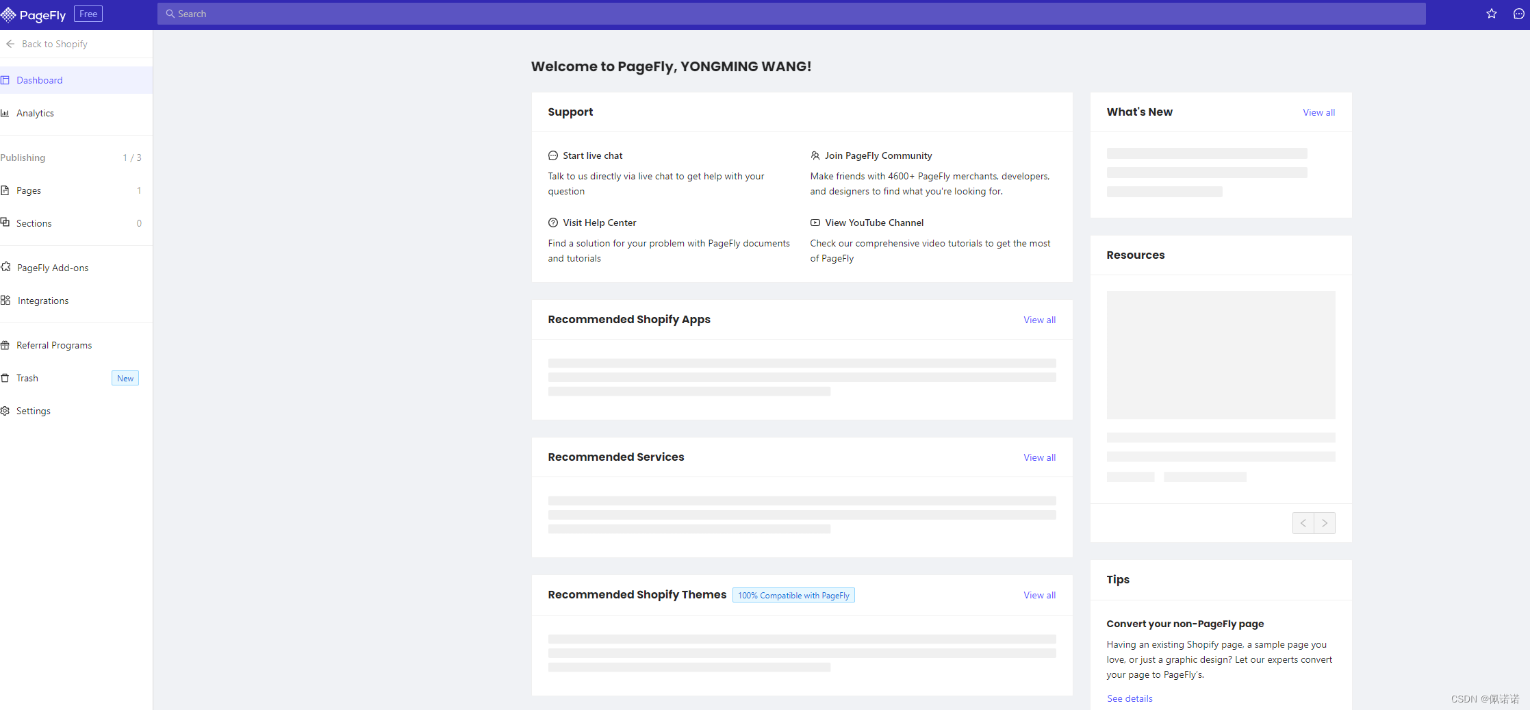This screenshot has width=1530, height=710.
Task: Click View all in What's New
Action: (x=1318, y=112)
